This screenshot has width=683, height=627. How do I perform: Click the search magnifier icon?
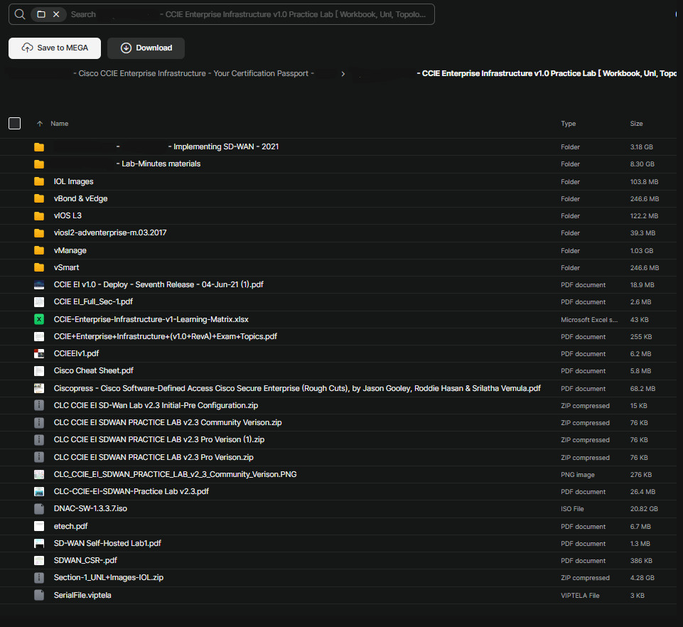(20, 14)
